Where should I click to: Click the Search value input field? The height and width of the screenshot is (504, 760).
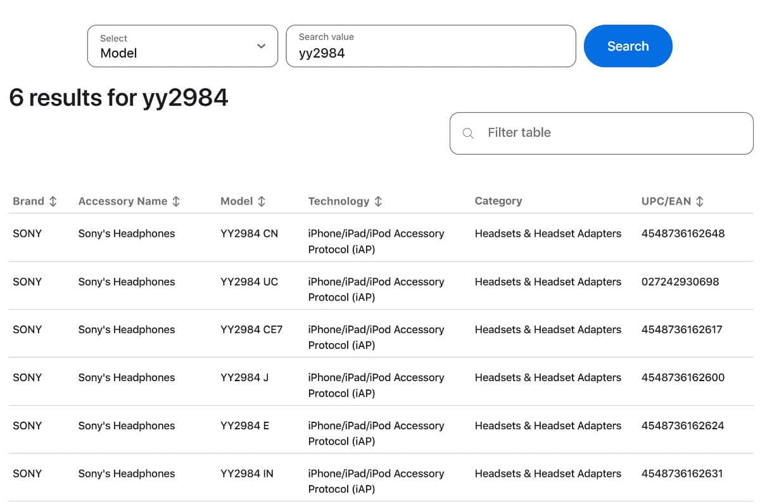coord(431,46)
